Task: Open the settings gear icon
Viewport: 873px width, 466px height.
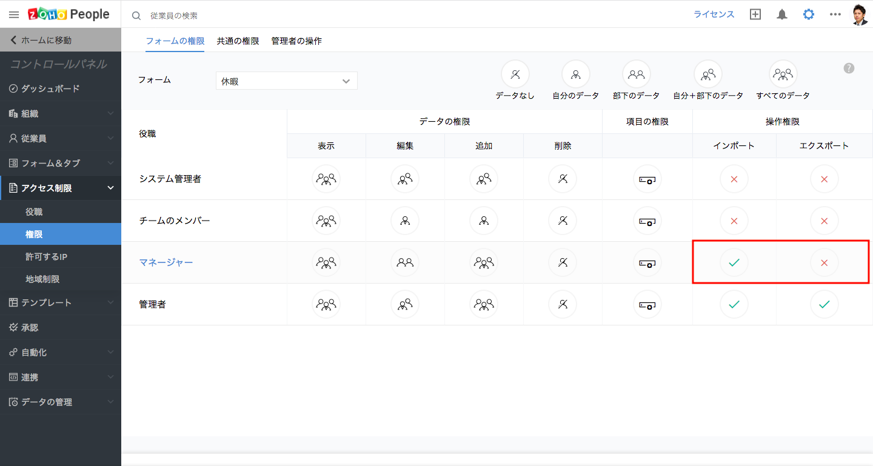Action: coord(809,15)
